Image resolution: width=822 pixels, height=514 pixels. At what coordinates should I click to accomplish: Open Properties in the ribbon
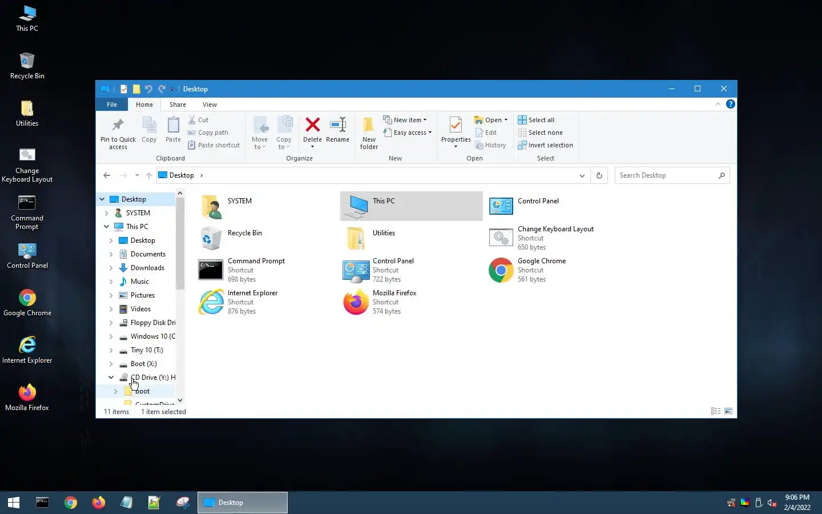tap(456, 132)
